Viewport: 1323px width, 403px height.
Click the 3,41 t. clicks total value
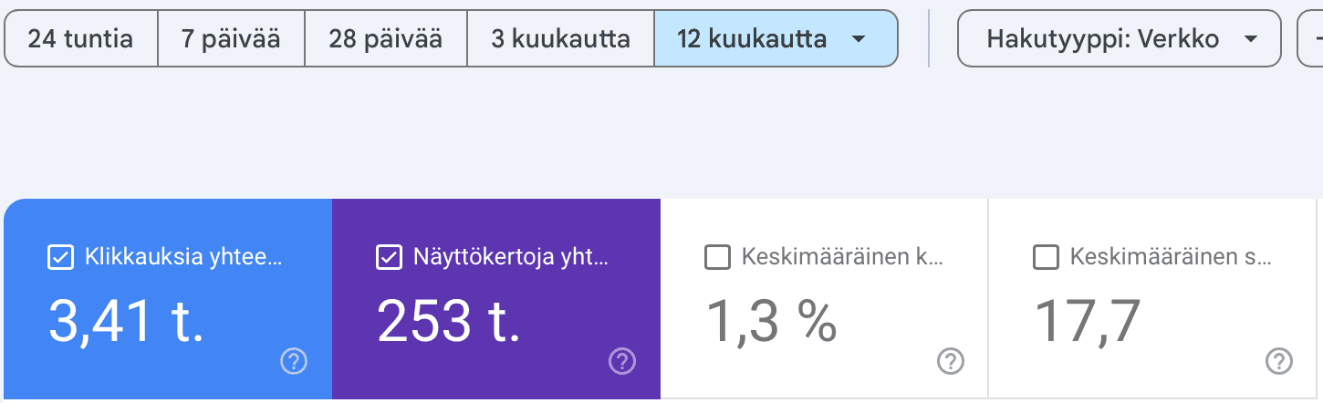pyautogui.click(x=126, y=320)
